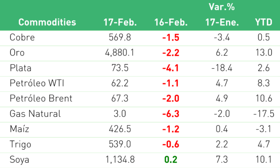
Task: Click the green 0.2 Soya change value
Action: (171, 160)
